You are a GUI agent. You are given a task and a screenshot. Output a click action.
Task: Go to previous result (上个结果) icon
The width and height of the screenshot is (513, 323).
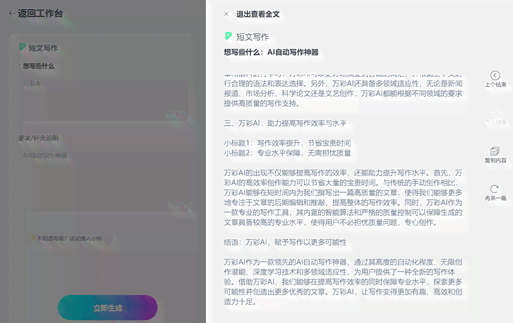click(x=495, y=75)
